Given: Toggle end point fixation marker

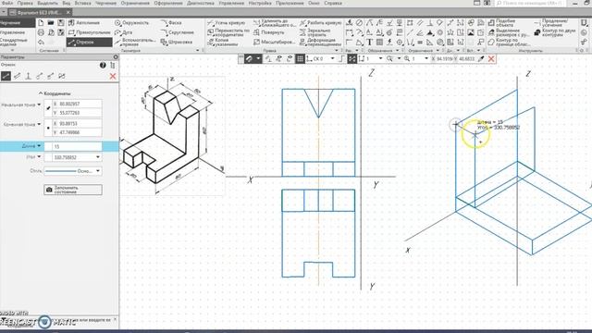Looking at the screenshot, I should pos(48,128).
